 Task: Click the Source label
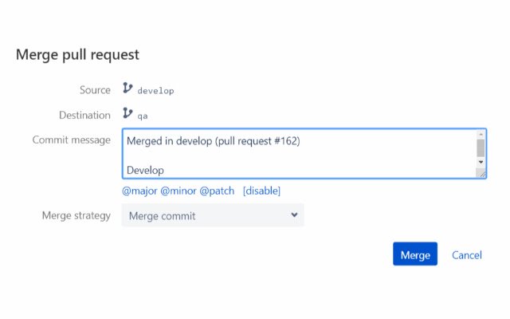95,90
